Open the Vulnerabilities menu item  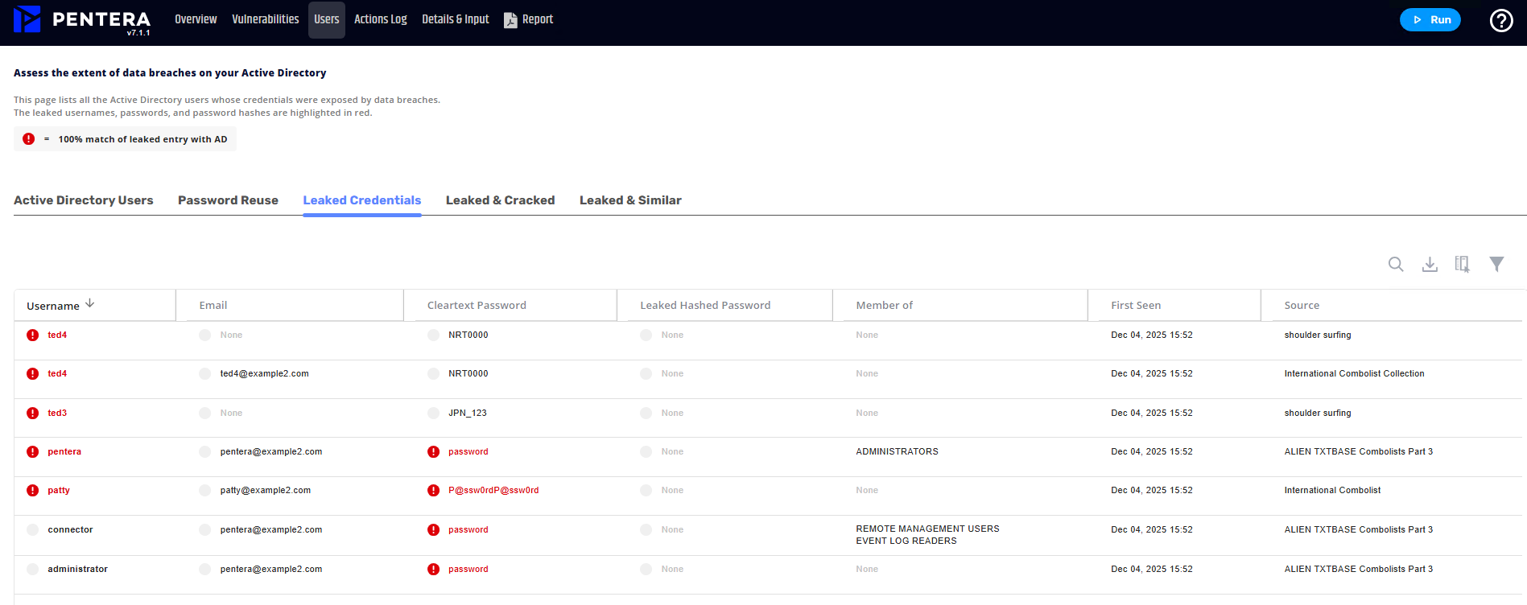point(265,19)
